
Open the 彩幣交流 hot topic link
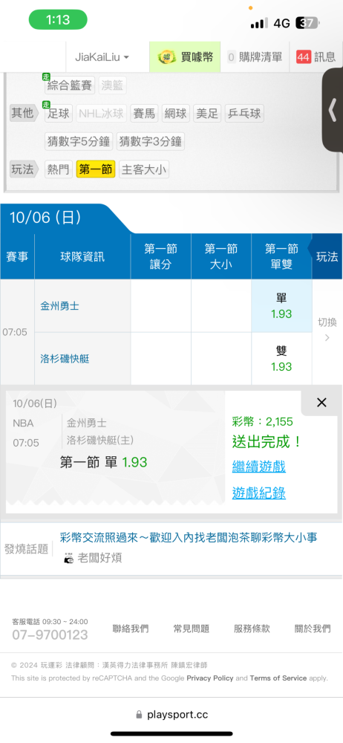coord(189,537)
